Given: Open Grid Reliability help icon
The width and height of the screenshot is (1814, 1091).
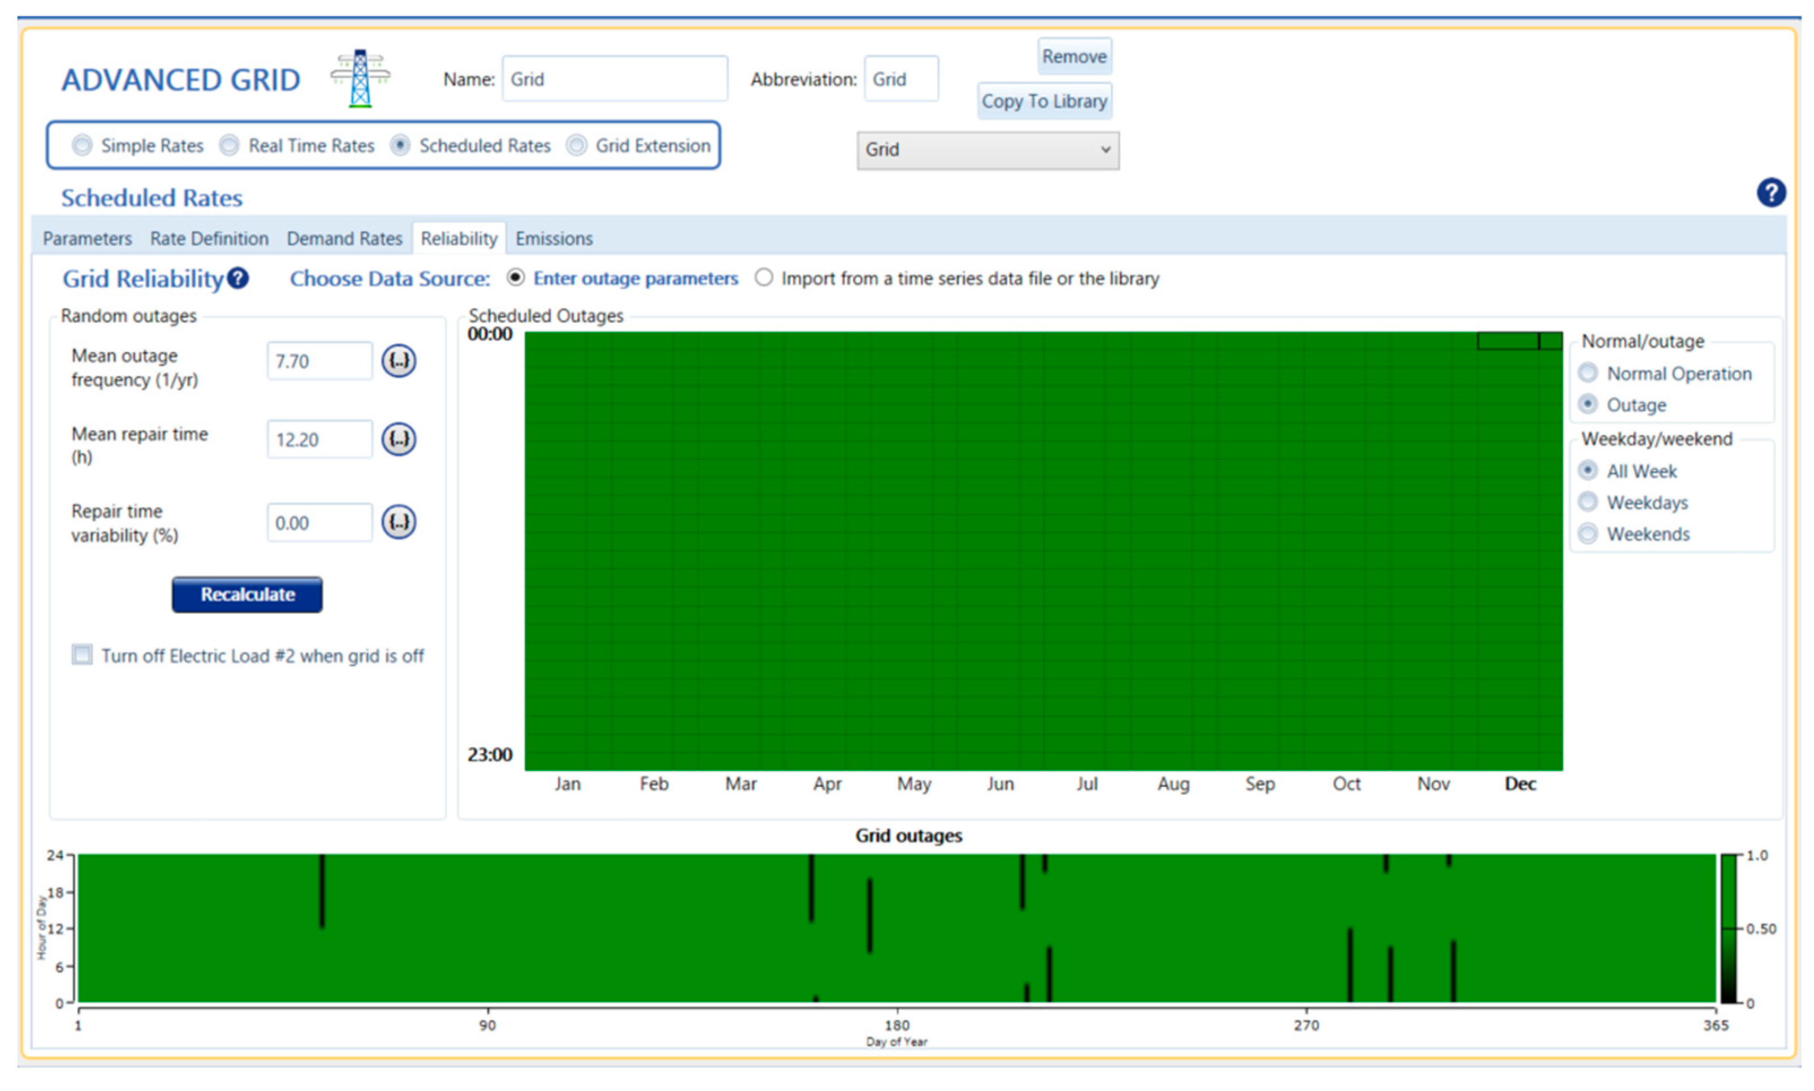Looking at the screenshot, I should 237,279.
